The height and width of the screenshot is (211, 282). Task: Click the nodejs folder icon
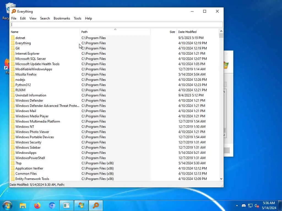[13, 79]
